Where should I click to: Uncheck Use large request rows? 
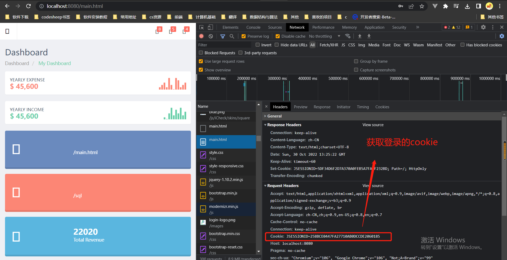pyautogui.click(x=201, y=61)
